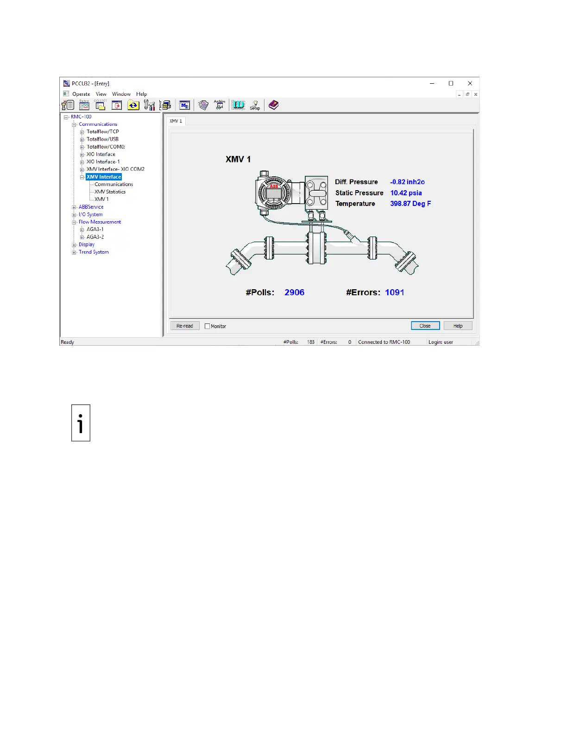
Task: Open the Setup toolbar icon
Action: [x=255, y=105]
